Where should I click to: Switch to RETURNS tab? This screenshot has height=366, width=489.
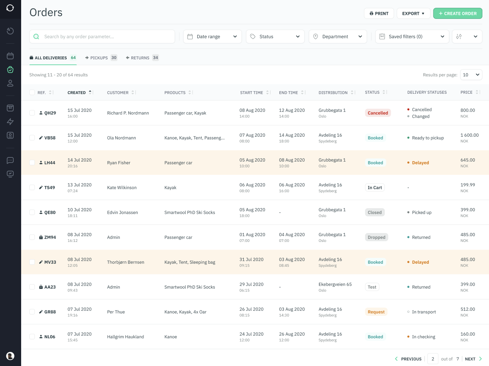point(142,58)
